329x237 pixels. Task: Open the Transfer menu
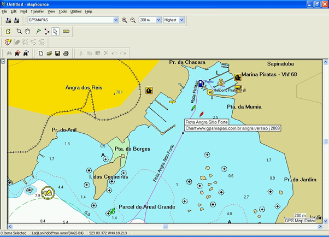pyautogui.click(x=37, y=11)
